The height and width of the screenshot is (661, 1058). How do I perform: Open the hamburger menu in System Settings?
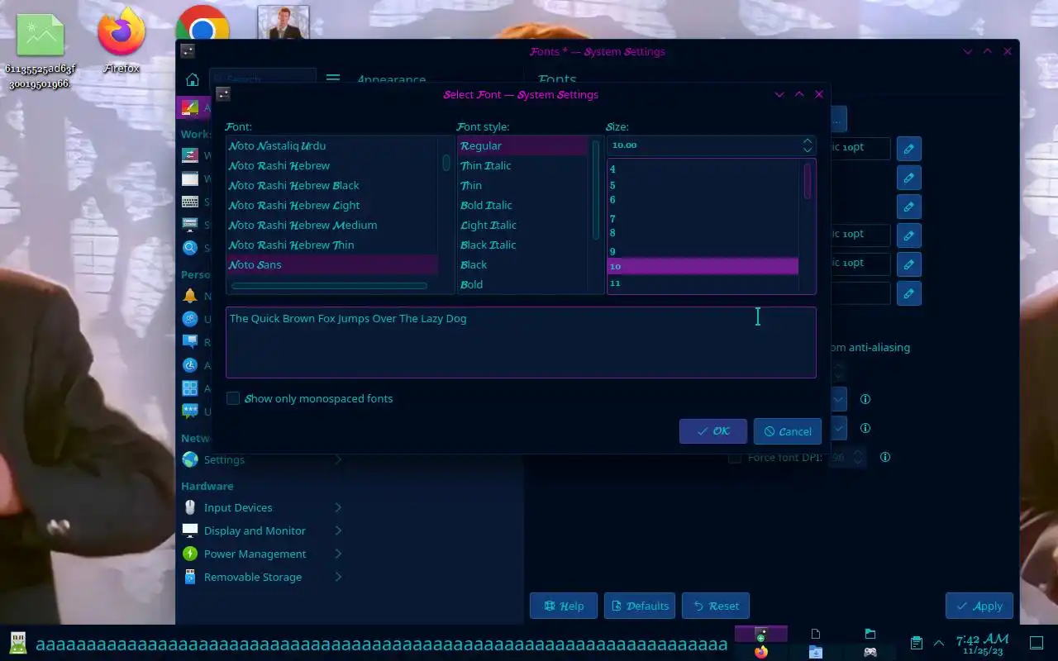tap(333, 79)
